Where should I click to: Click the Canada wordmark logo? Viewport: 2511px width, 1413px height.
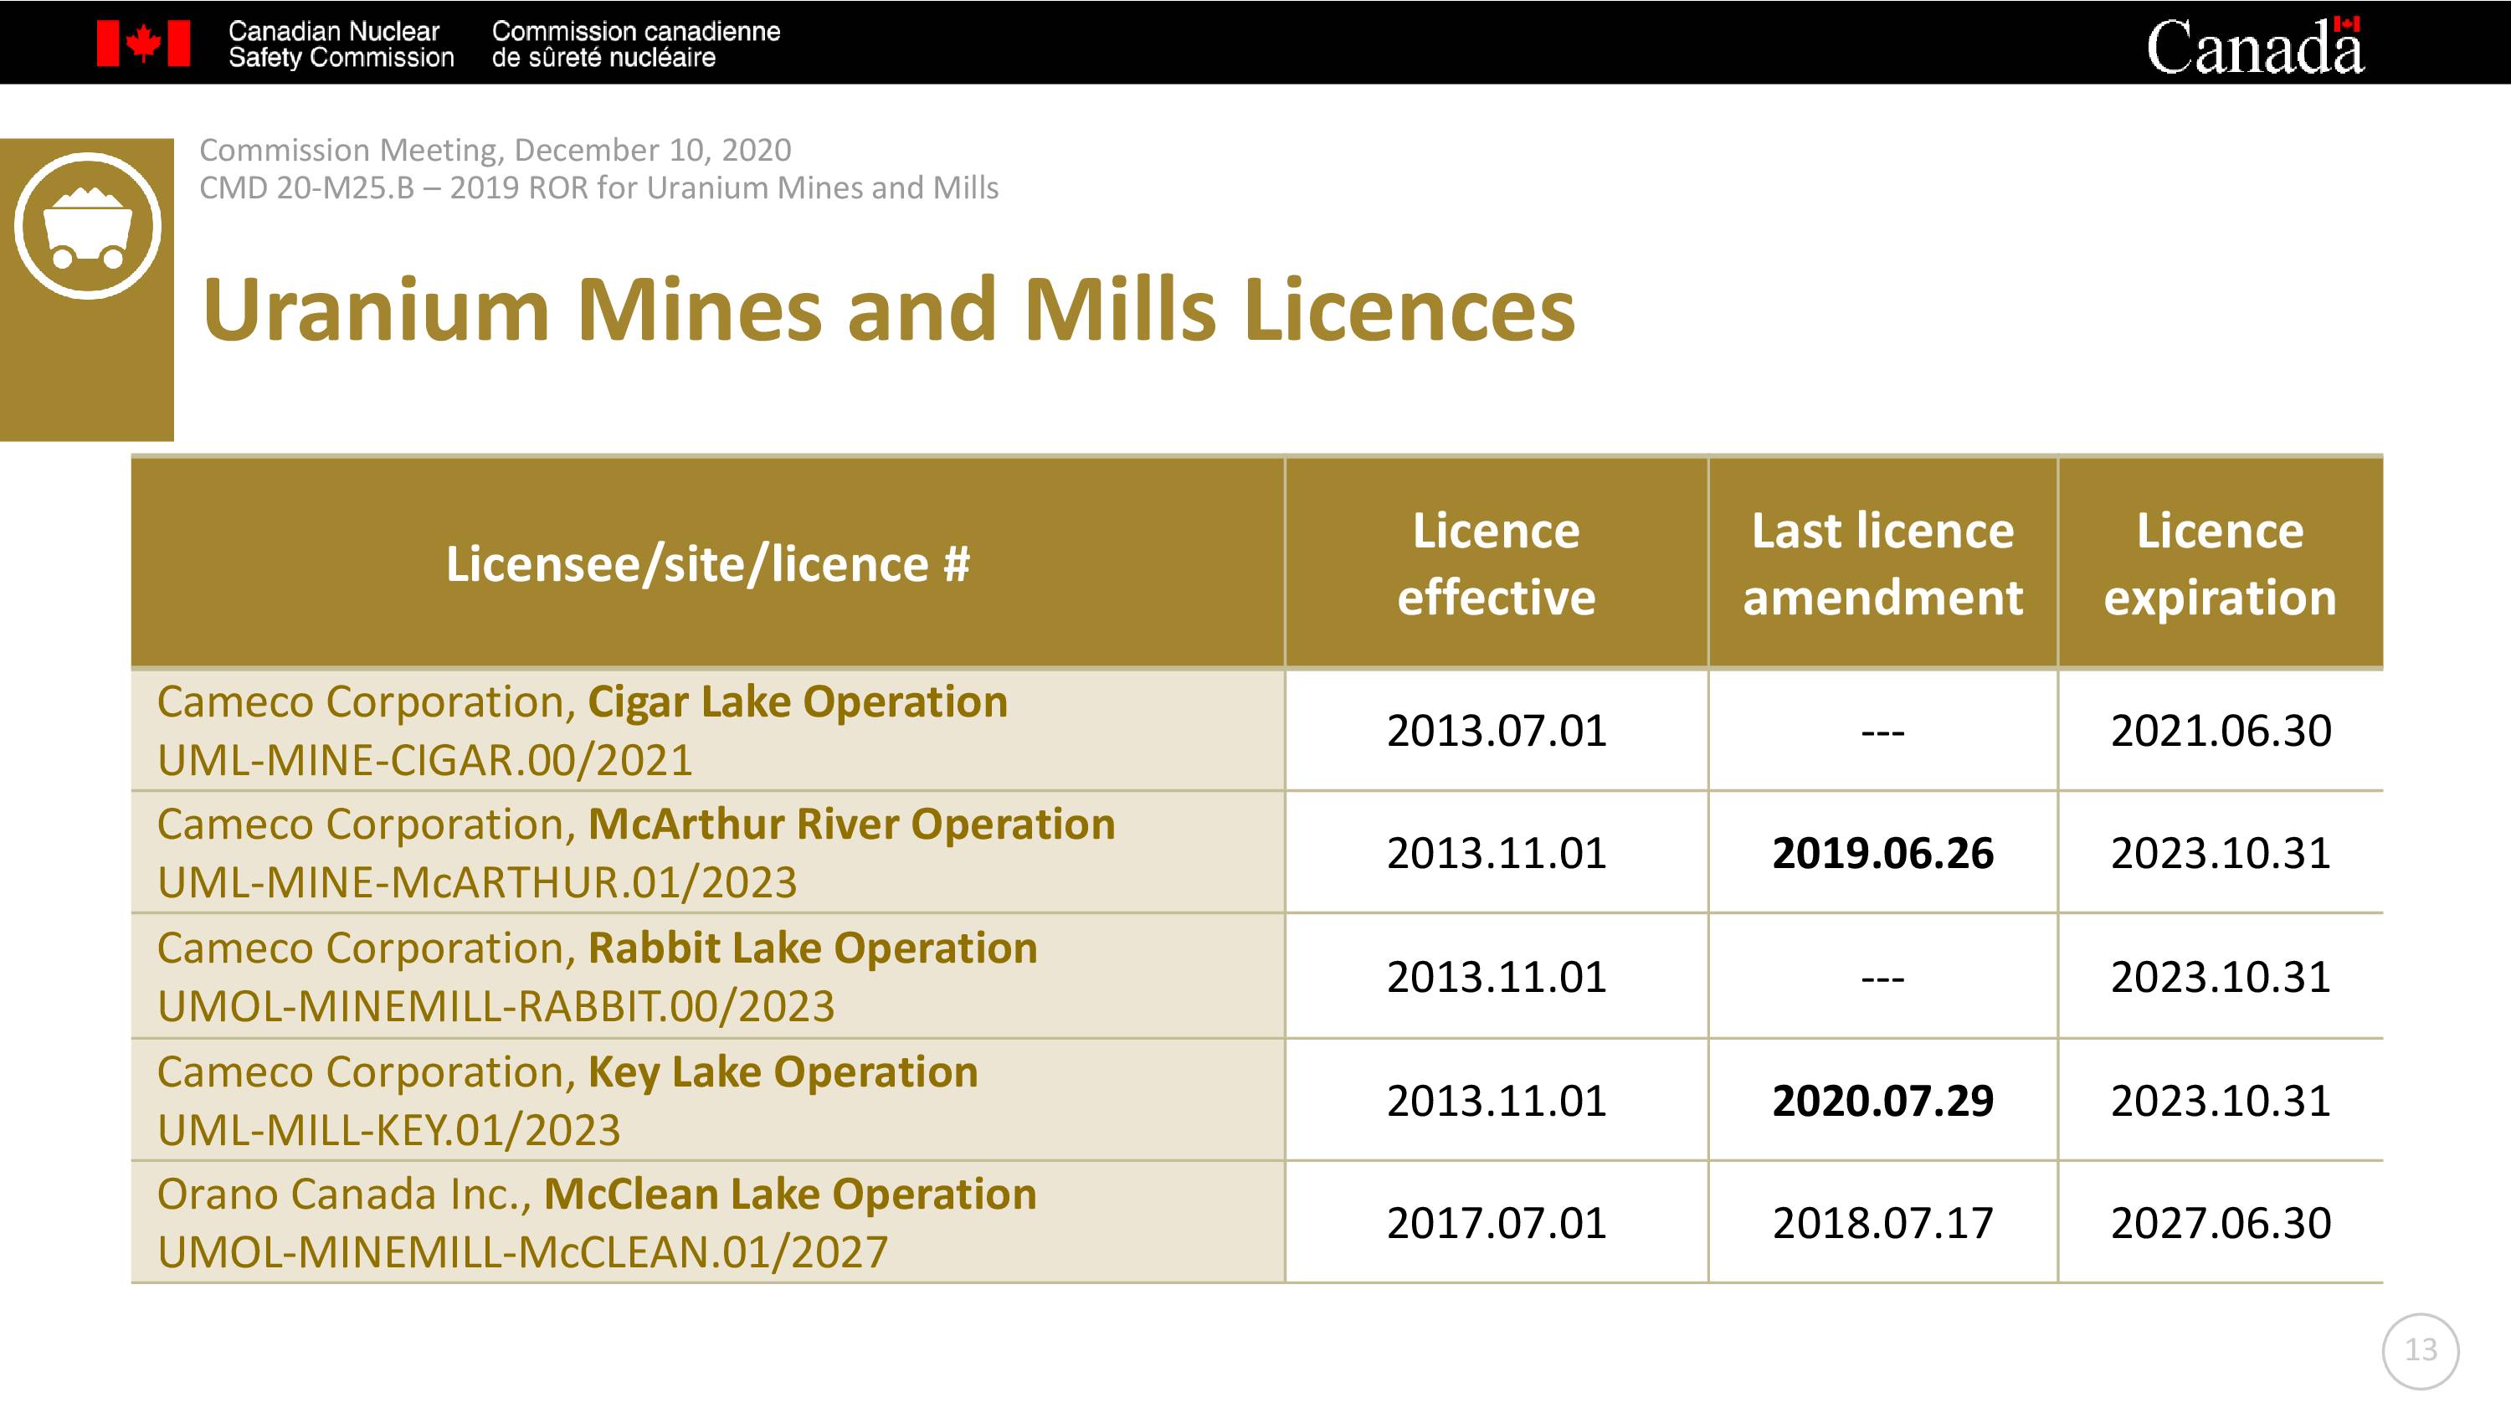(x=2255, y=46)
